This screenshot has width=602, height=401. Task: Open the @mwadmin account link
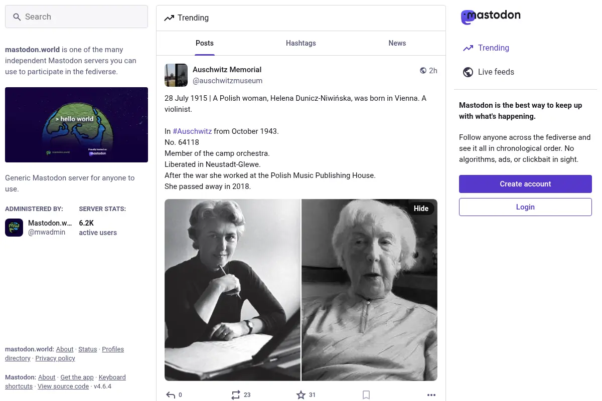[x=47, y=233]
